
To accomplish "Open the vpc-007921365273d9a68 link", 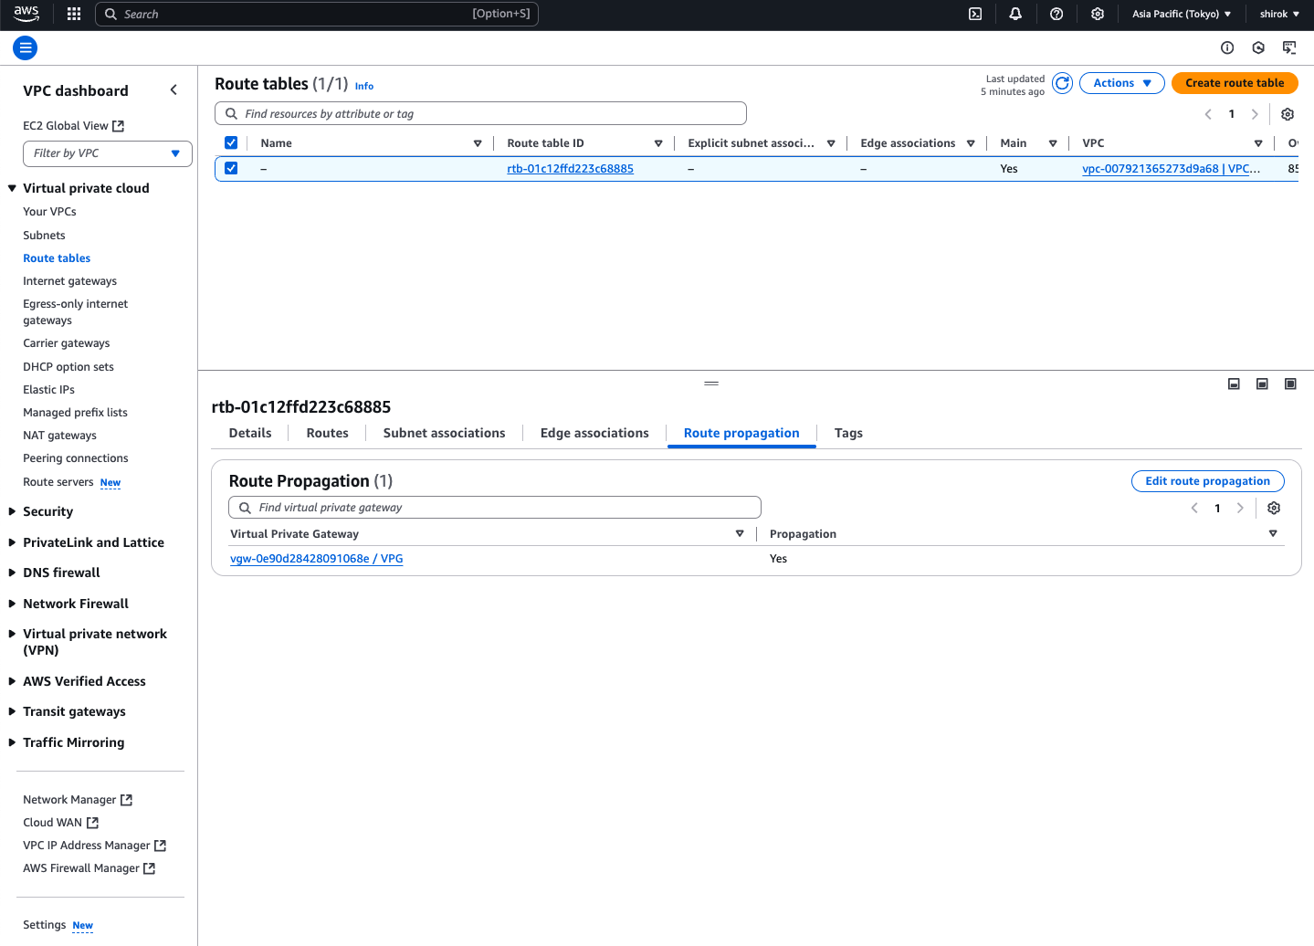I will point(1171,169).
